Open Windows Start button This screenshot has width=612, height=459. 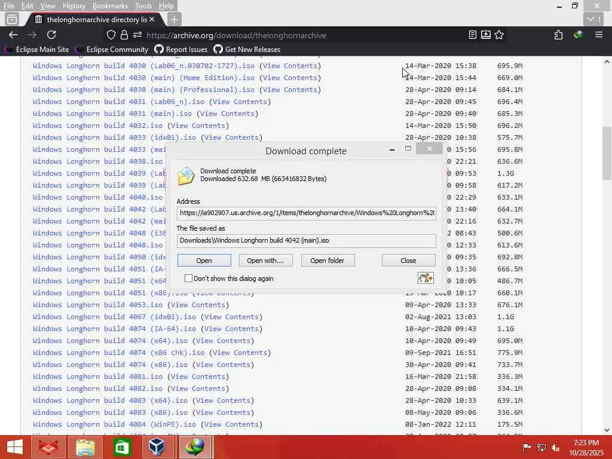point(15,447)
